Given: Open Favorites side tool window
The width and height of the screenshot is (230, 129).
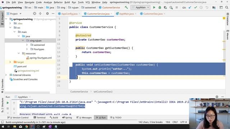Looking at the screenshot, I should pyautogui.click(x=3, y=86).
